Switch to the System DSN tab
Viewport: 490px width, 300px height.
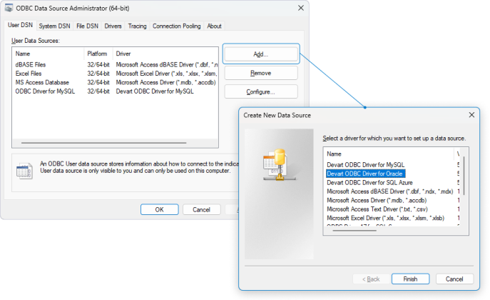coord(56,26)
